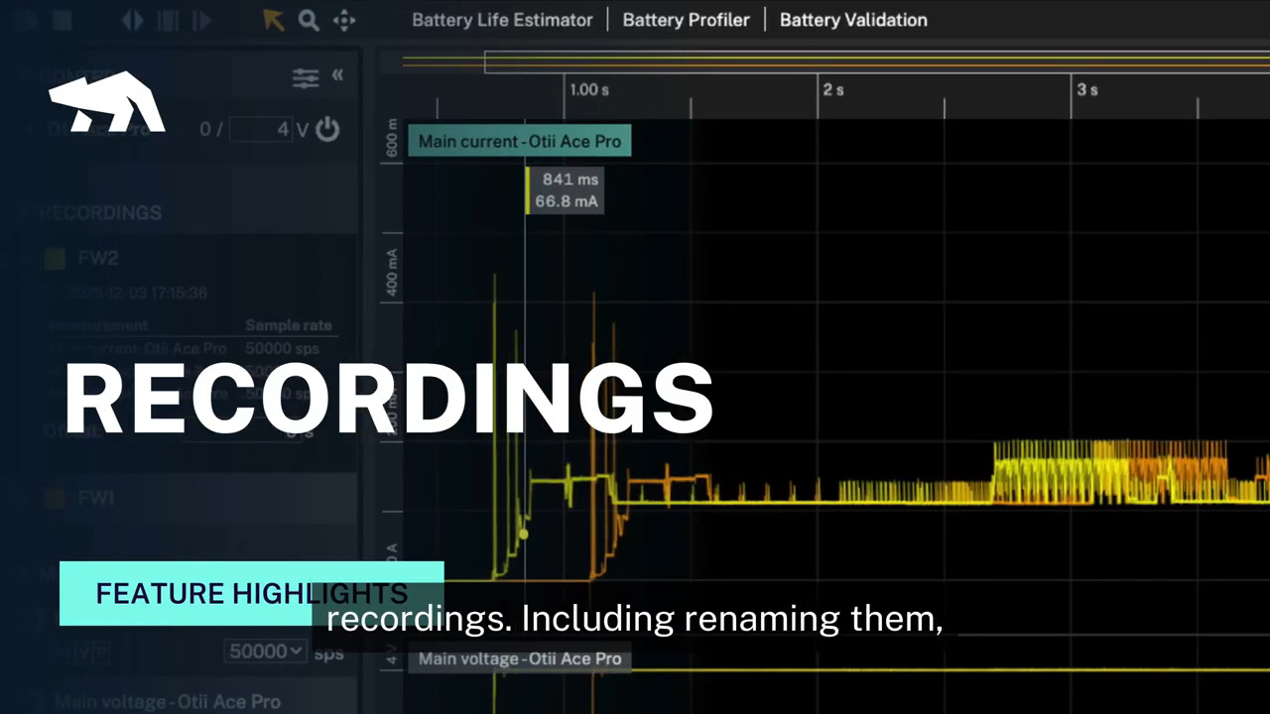Screen dimensions: 1270x714
Task: Select the arrow selection tool
Action: click(274, 20)
